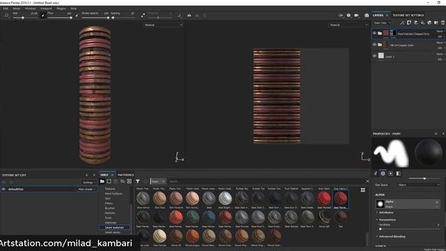Open the Window menu
This screenshot has height=251, width=446.
[30, 8]
